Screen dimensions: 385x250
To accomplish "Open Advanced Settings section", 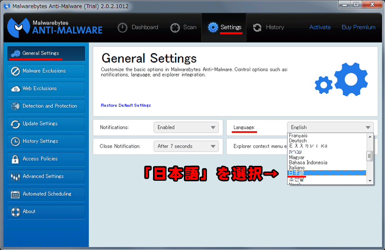I will (x=46, y=176).
